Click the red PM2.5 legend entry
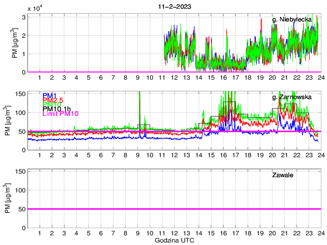Viewport: 327px width, 245px height. point(52,100)
